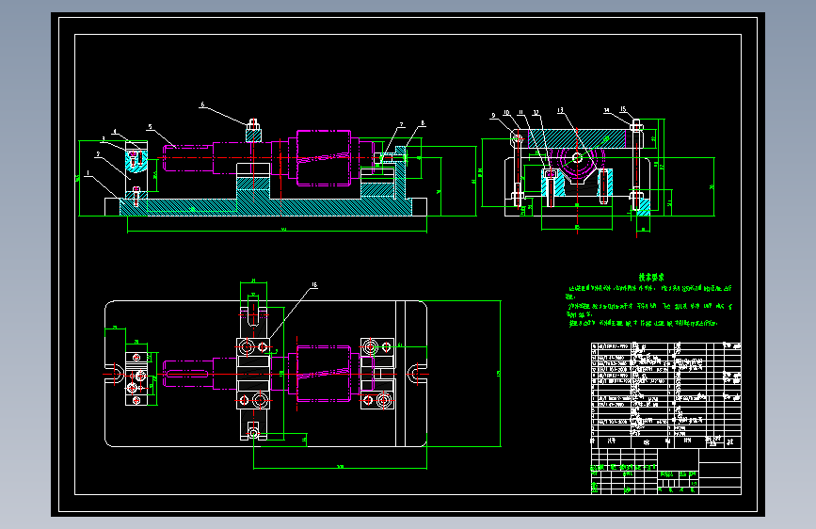Click part balloon number 14 label
Screen dimensions: 816x529
tap(607, 110)
